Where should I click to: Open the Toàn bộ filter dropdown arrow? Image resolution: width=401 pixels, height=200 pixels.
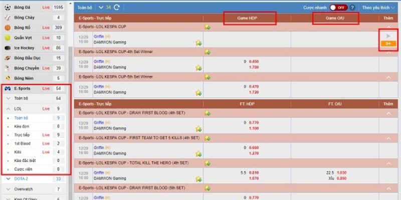[101, 7]
